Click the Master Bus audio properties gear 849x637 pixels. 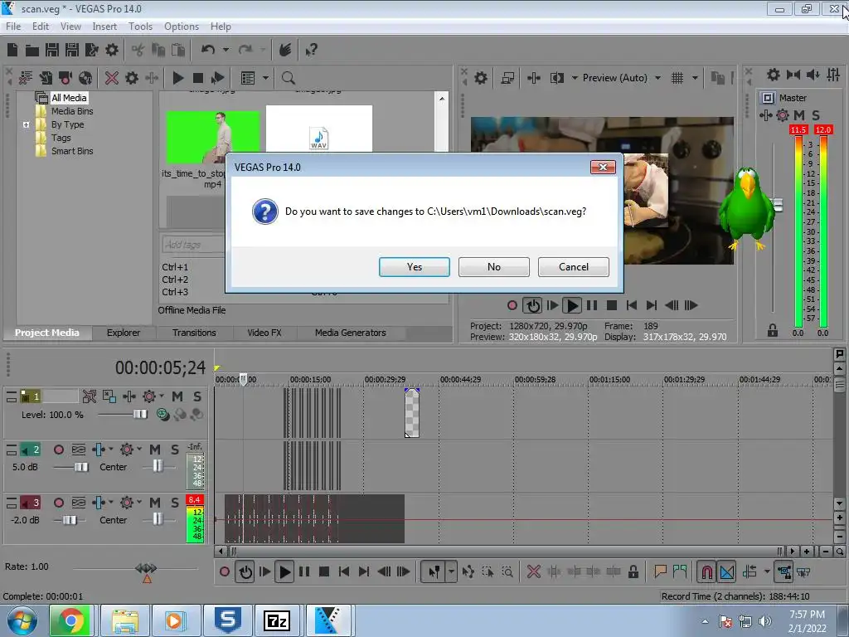774,75
